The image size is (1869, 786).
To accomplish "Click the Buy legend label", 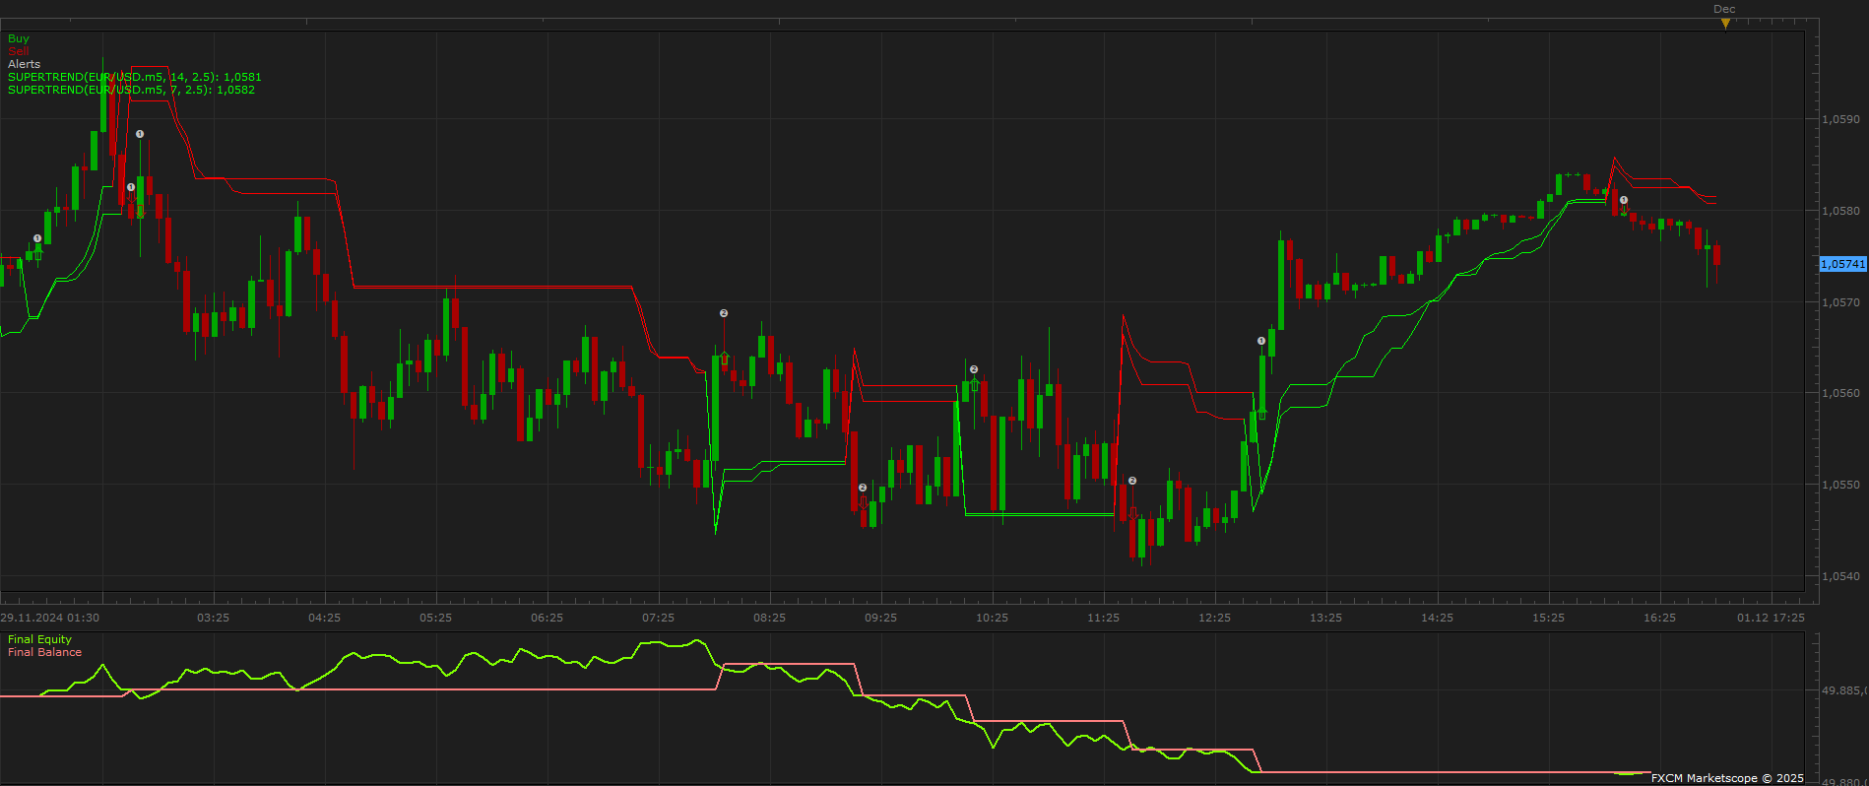I will tap(19, 38).
